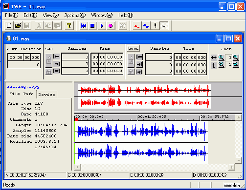Viewport: 246px width, 190px height.
Task: Create a new file with the New toolbar icon
Action: (x=9, y=26)
